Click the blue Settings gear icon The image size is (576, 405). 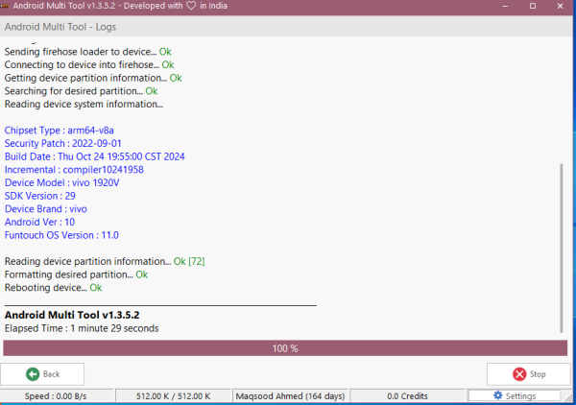[497, 395]
